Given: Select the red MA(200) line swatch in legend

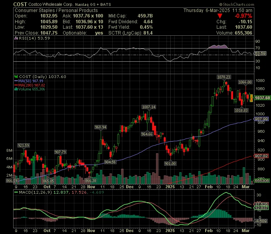Looking at the screenshot, I should 16,85.
